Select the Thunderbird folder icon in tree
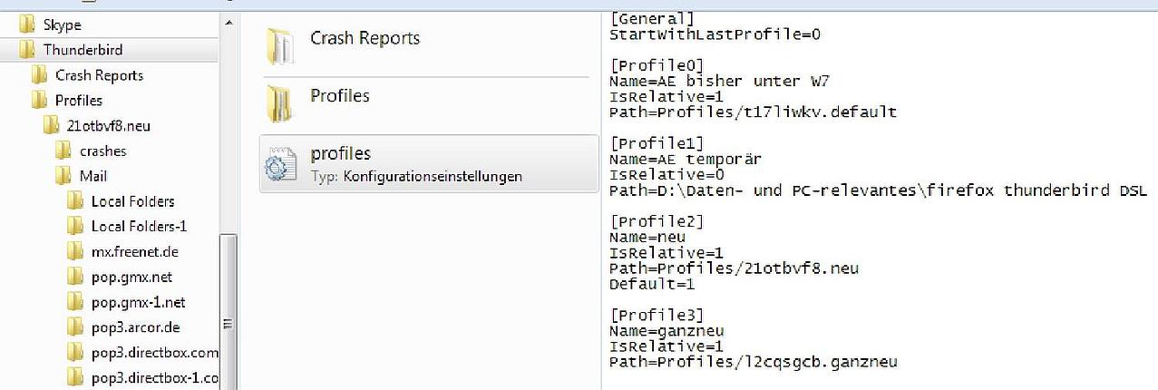The width and height of the screenshot is (1158, 390). pos(26,50)
